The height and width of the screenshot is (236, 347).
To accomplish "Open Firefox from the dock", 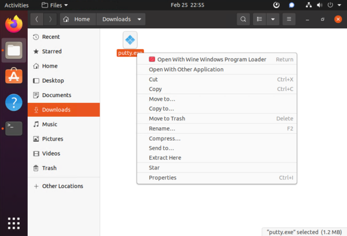I will click(x=14, y=25).
